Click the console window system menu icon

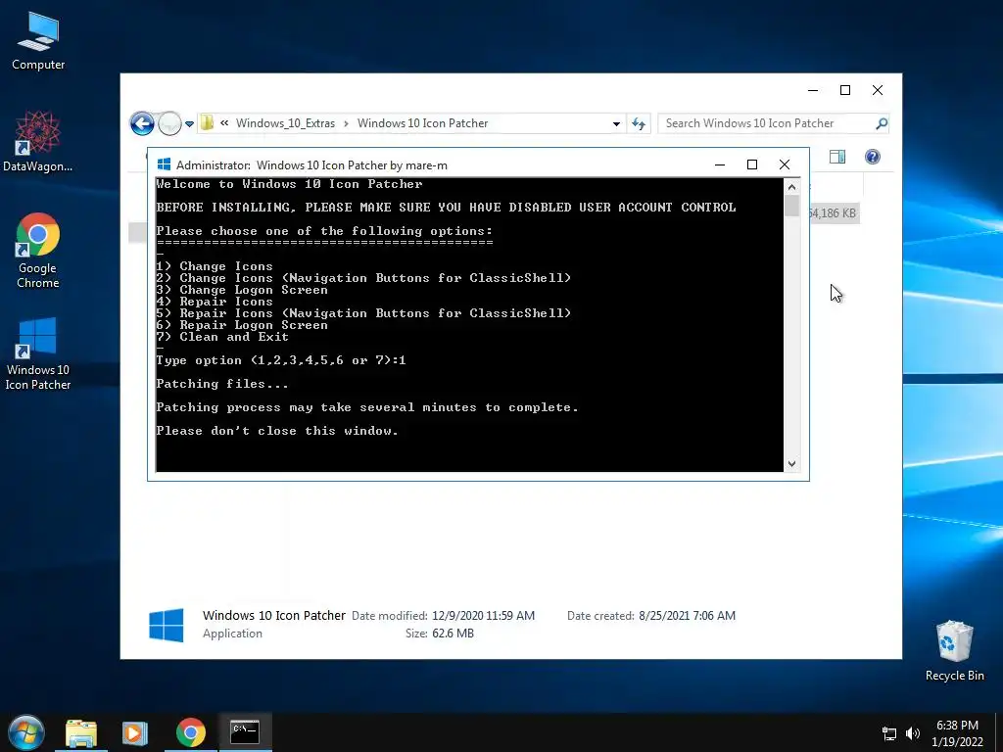click(164, 164)
